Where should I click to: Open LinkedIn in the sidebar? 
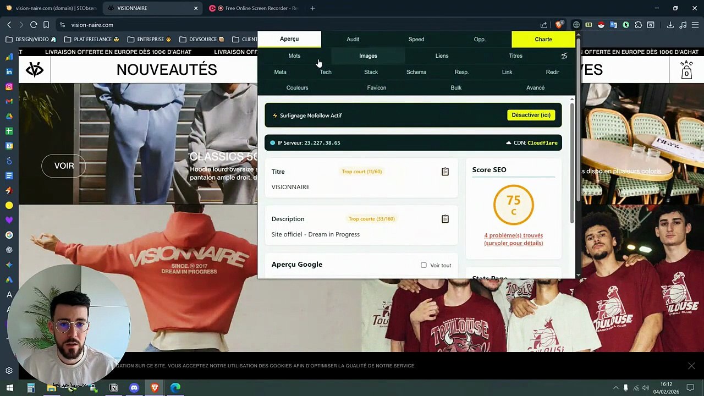coord(9,71)
